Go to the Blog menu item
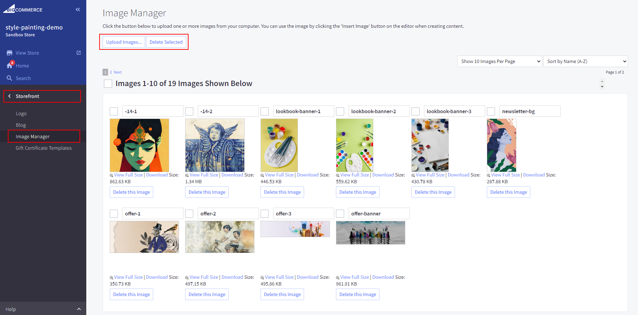This screenshot has width=638, height=315. [x=21, y=125]
